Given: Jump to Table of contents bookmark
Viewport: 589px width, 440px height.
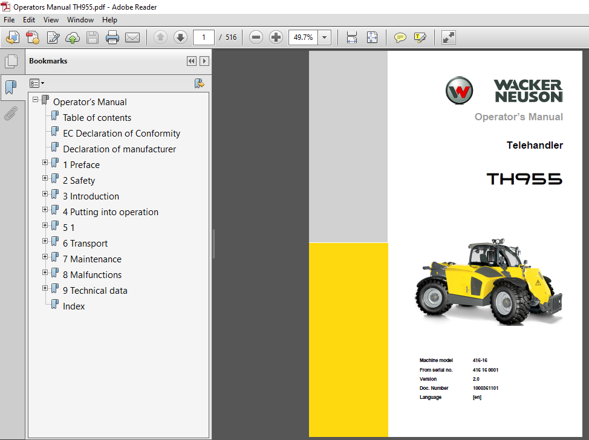Looking at the screenshot, I should 97,118.
